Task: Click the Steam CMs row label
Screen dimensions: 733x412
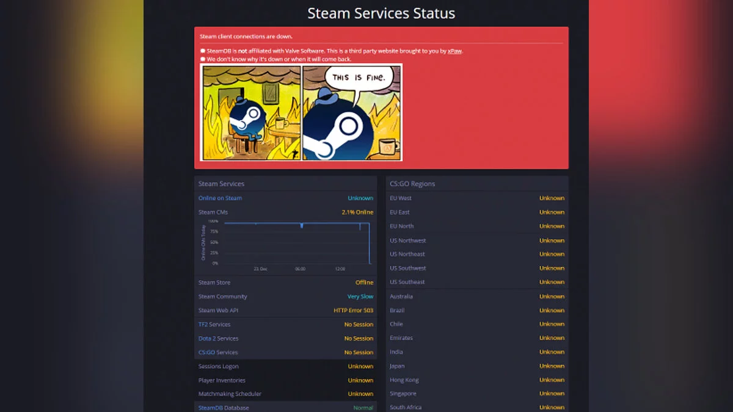Action: [x=213, y=212]
